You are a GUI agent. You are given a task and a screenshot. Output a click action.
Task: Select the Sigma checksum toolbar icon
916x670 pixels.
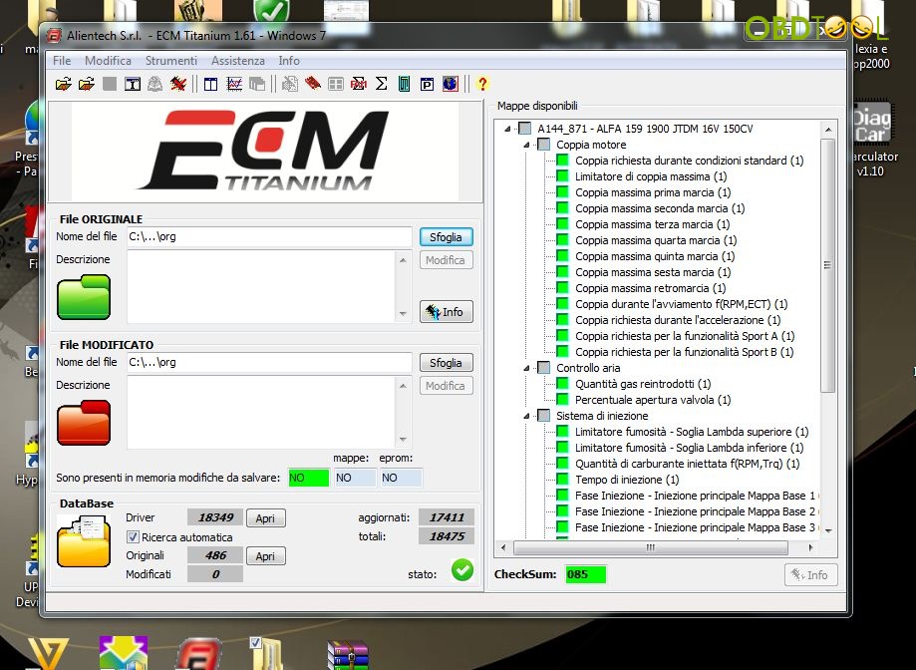pyautogui.click(x=381, y=84)
